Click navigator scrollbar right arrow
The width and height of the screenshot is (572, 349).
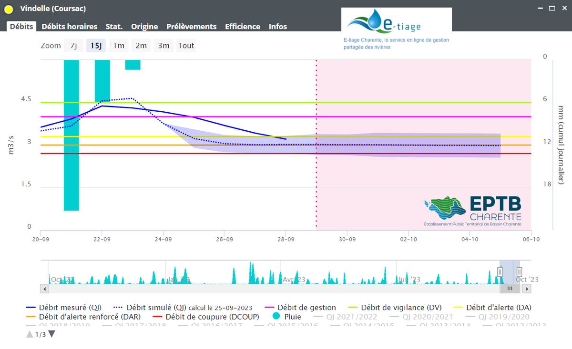[x=528, y=288]
